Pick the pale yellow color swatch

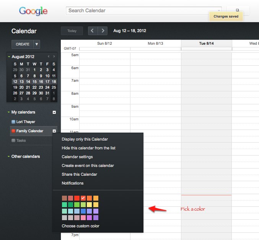(90, 205)
